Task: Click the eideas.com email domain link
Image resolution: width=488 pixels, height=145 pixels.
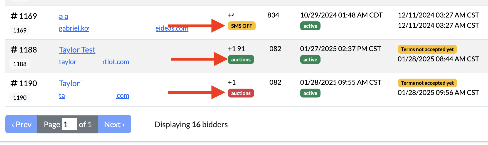Action: coord(172,28)
